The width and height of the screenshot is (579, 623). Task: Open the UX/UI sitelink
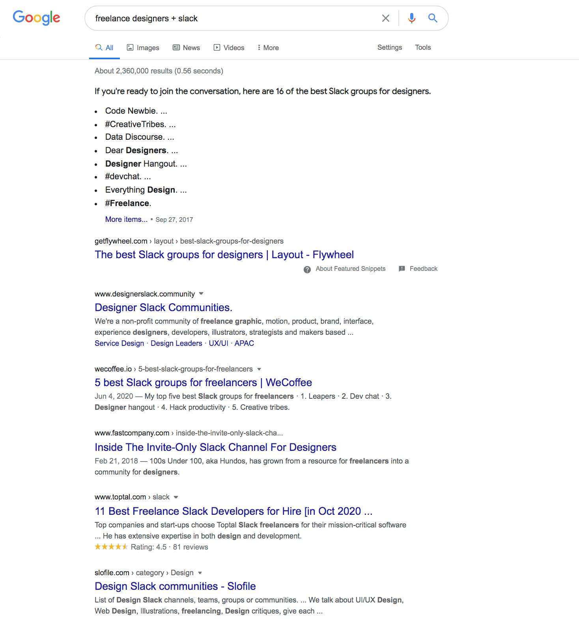click(x=219, y=343)
